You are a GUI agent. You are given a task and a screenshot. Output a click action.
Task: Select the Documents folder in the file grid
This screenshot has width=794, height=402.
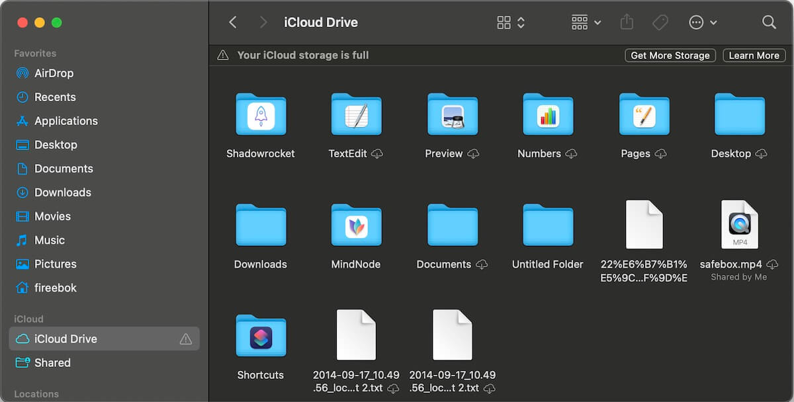click(453, 225)
